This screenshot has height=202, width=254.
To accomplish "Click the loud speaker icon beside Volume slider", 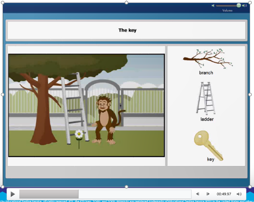I will pyautogui.click(x=244, y=6).
